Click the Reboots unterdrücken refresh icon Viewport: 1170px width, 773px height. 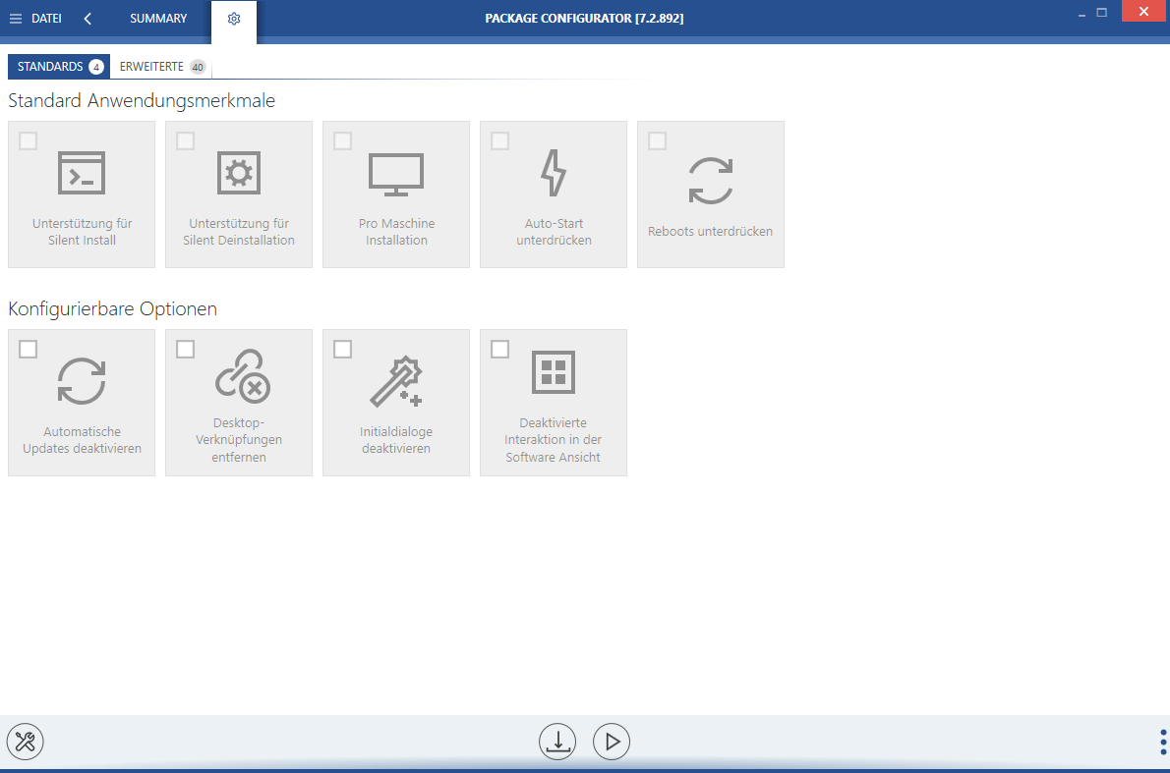[x=711, y=181]
